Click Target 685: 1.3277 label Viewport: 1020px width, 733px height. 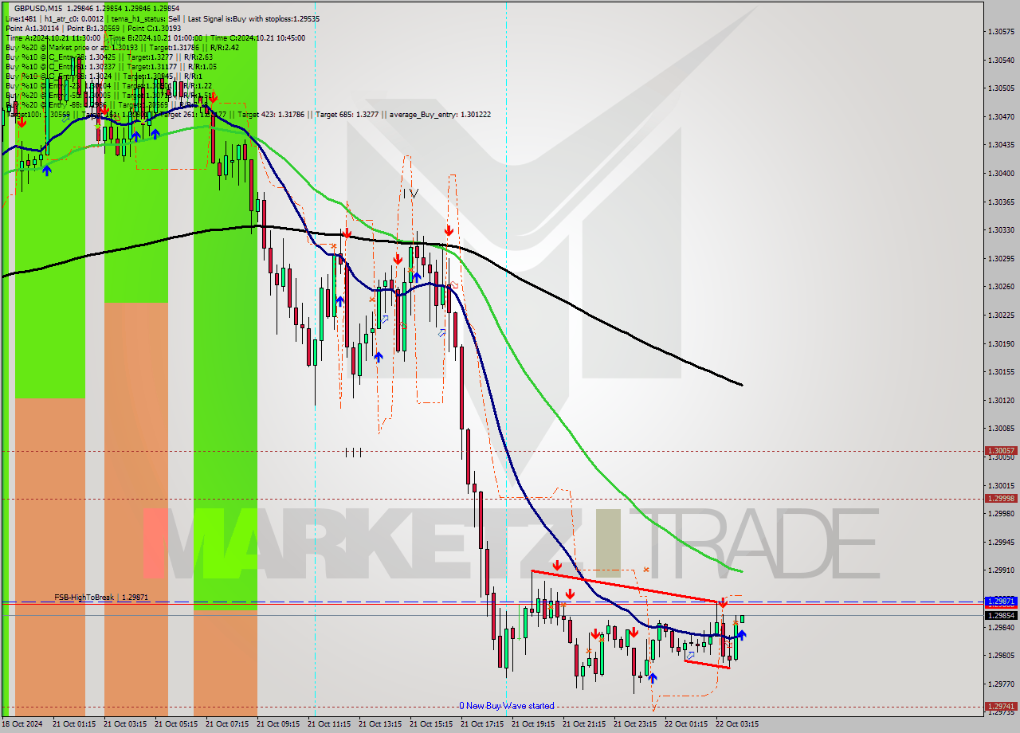(x=347, y=115)
